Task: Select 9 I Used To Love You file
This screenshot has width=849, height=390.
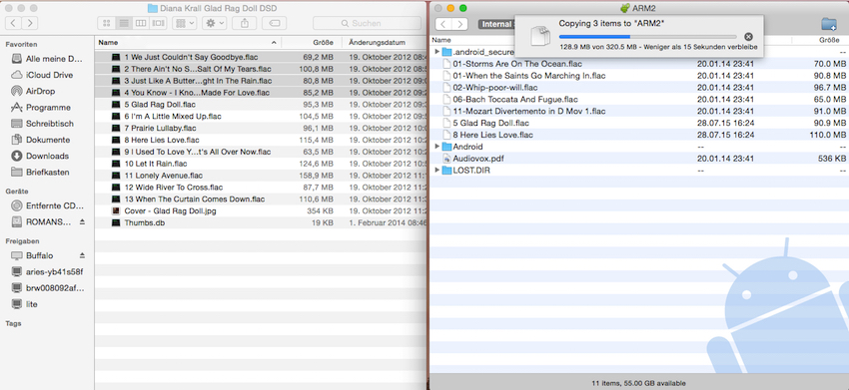Action: tap(261, 152)
